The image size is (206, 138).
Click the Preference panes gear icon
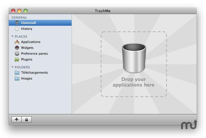[17, 54]
